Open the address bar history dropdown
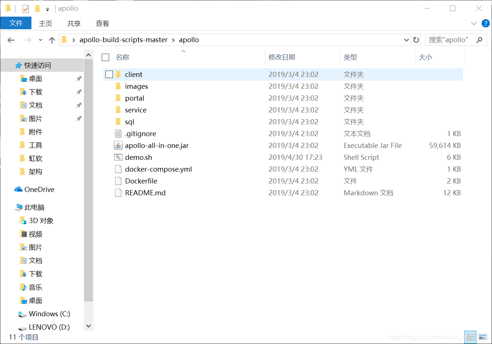This screenshot has height=344, width=492. click(406, 40)
